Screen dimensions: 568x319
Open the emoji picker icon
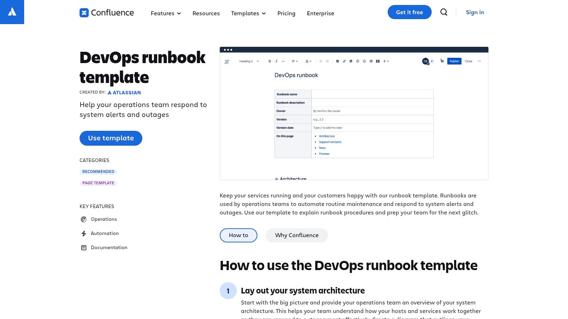point(364,61)
